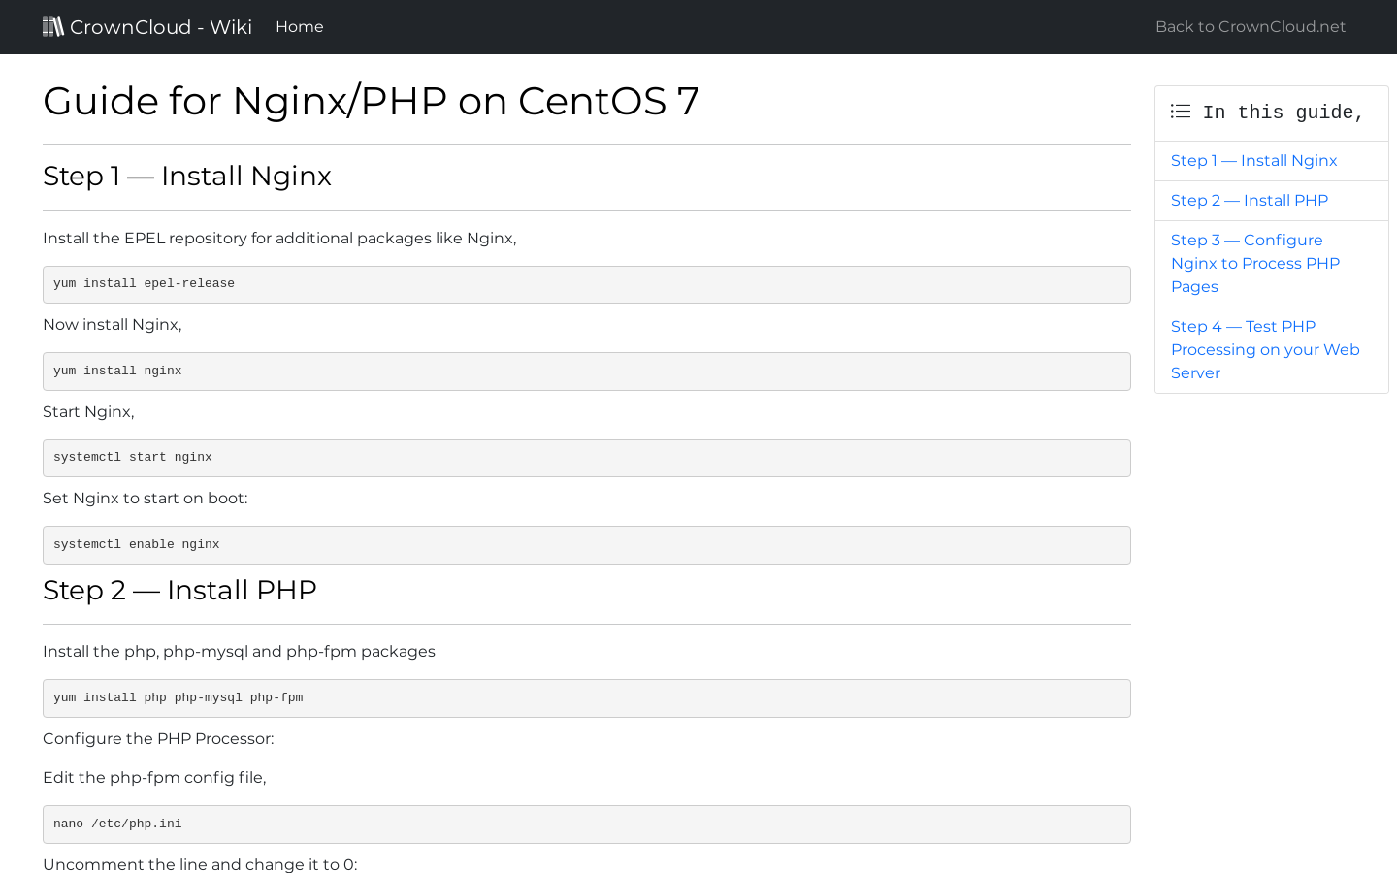Click the 'yum install php php-mysql php-fpm' code block
The width and height of the screenshot is (1397, 873).
(x=586, y=698)
